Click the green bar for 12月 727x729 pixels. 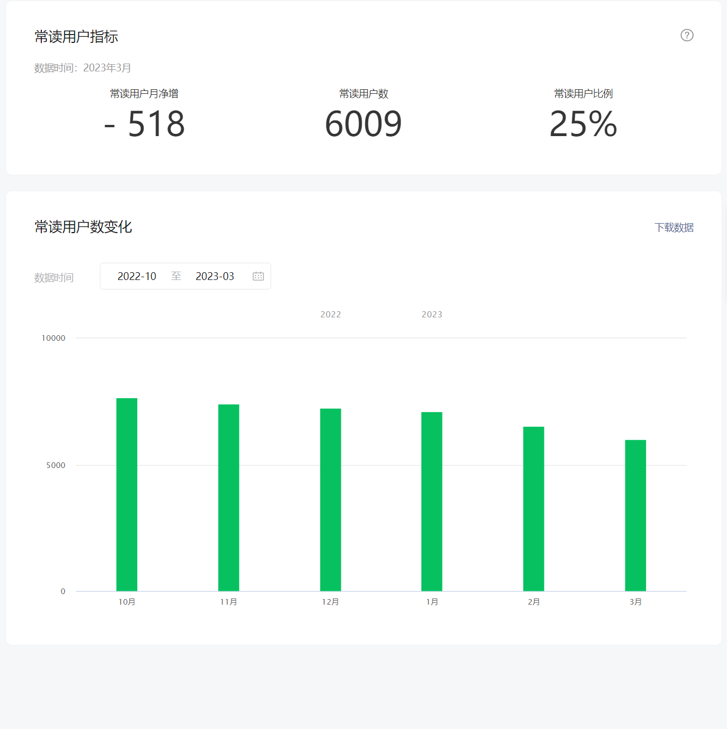pos(330,500)
